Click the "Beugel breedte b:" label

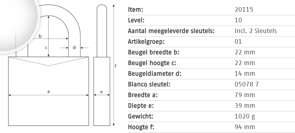tap(154, 52)
